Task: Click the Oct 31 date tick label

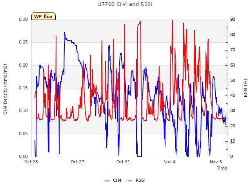Action: tap(123, 162)
